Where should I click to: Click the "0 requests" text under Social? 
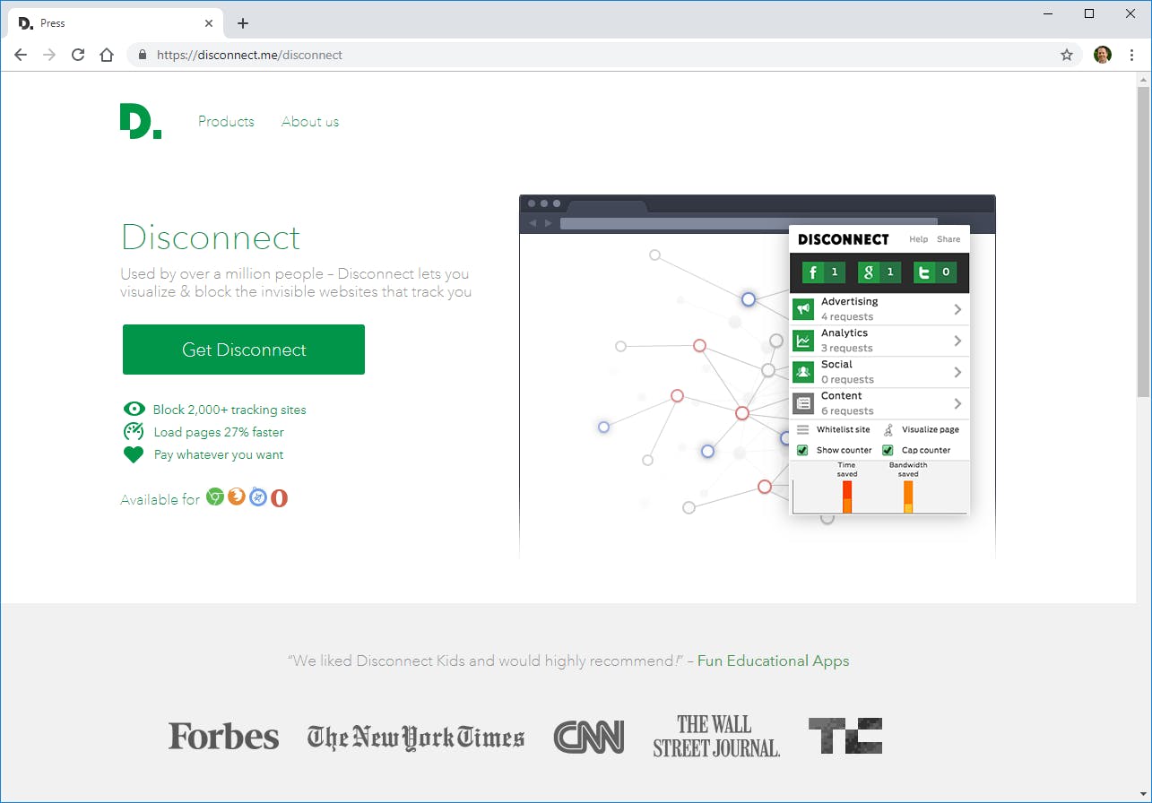coord(847,379)
